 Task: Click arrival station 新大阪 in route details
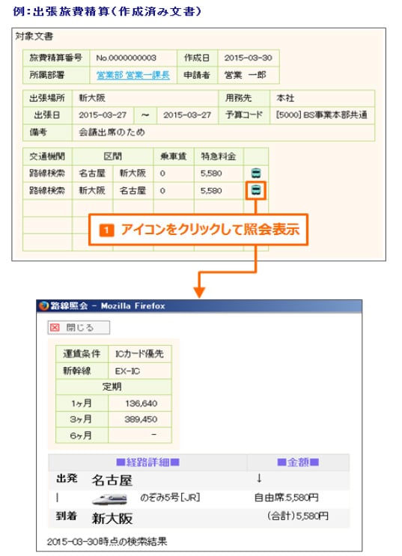pyautogui.click(x=112, y=519)
